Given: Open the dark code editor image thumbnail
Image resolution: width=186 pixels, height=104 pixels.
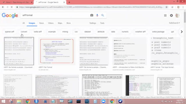Looking at the screenshot, I should [x=140, y=86].
